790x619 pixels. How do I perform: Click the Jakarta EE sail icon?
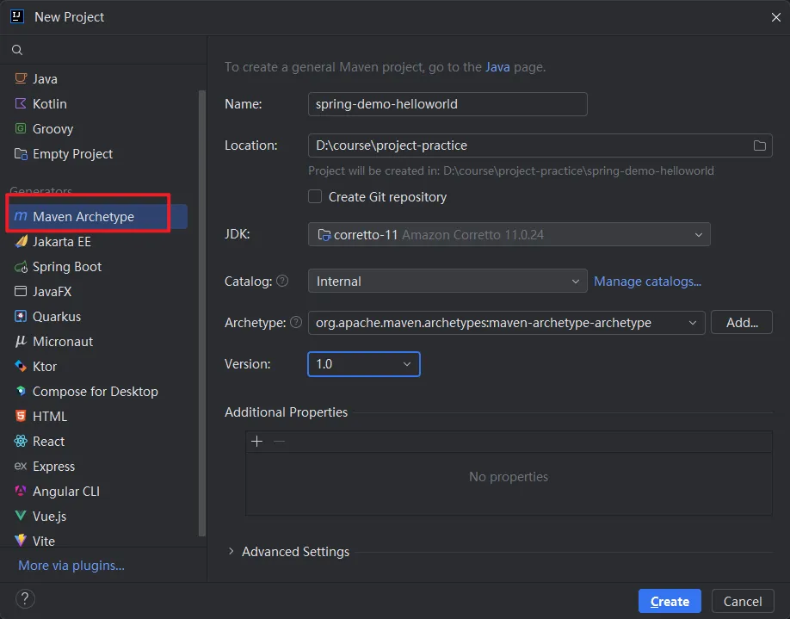pos(21,241)
